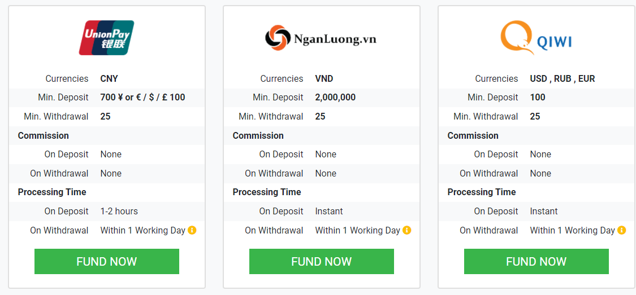The image size is (636, 295).
Task: Click Processing Time heading in NganLuong card
Action: (267, 192)
